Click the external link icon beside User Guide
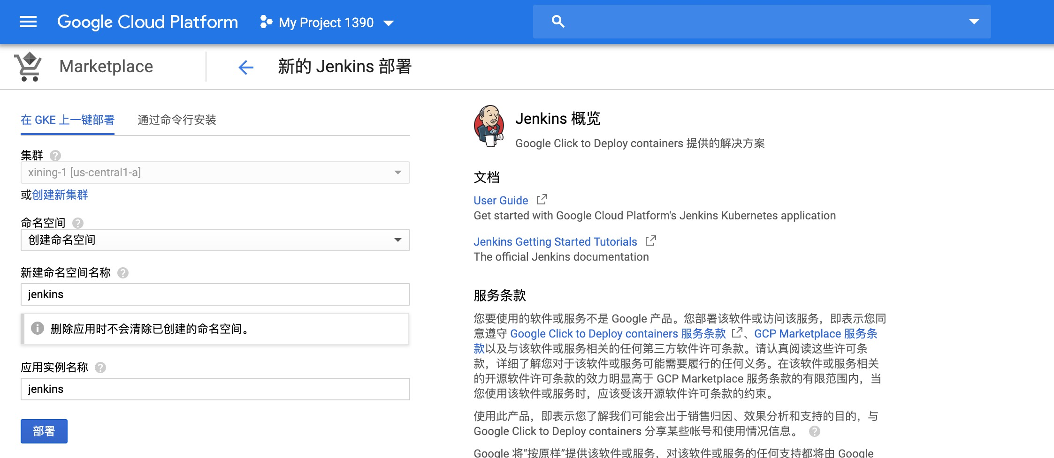This screenshot has width=1054, height=458. click(542, 200)
